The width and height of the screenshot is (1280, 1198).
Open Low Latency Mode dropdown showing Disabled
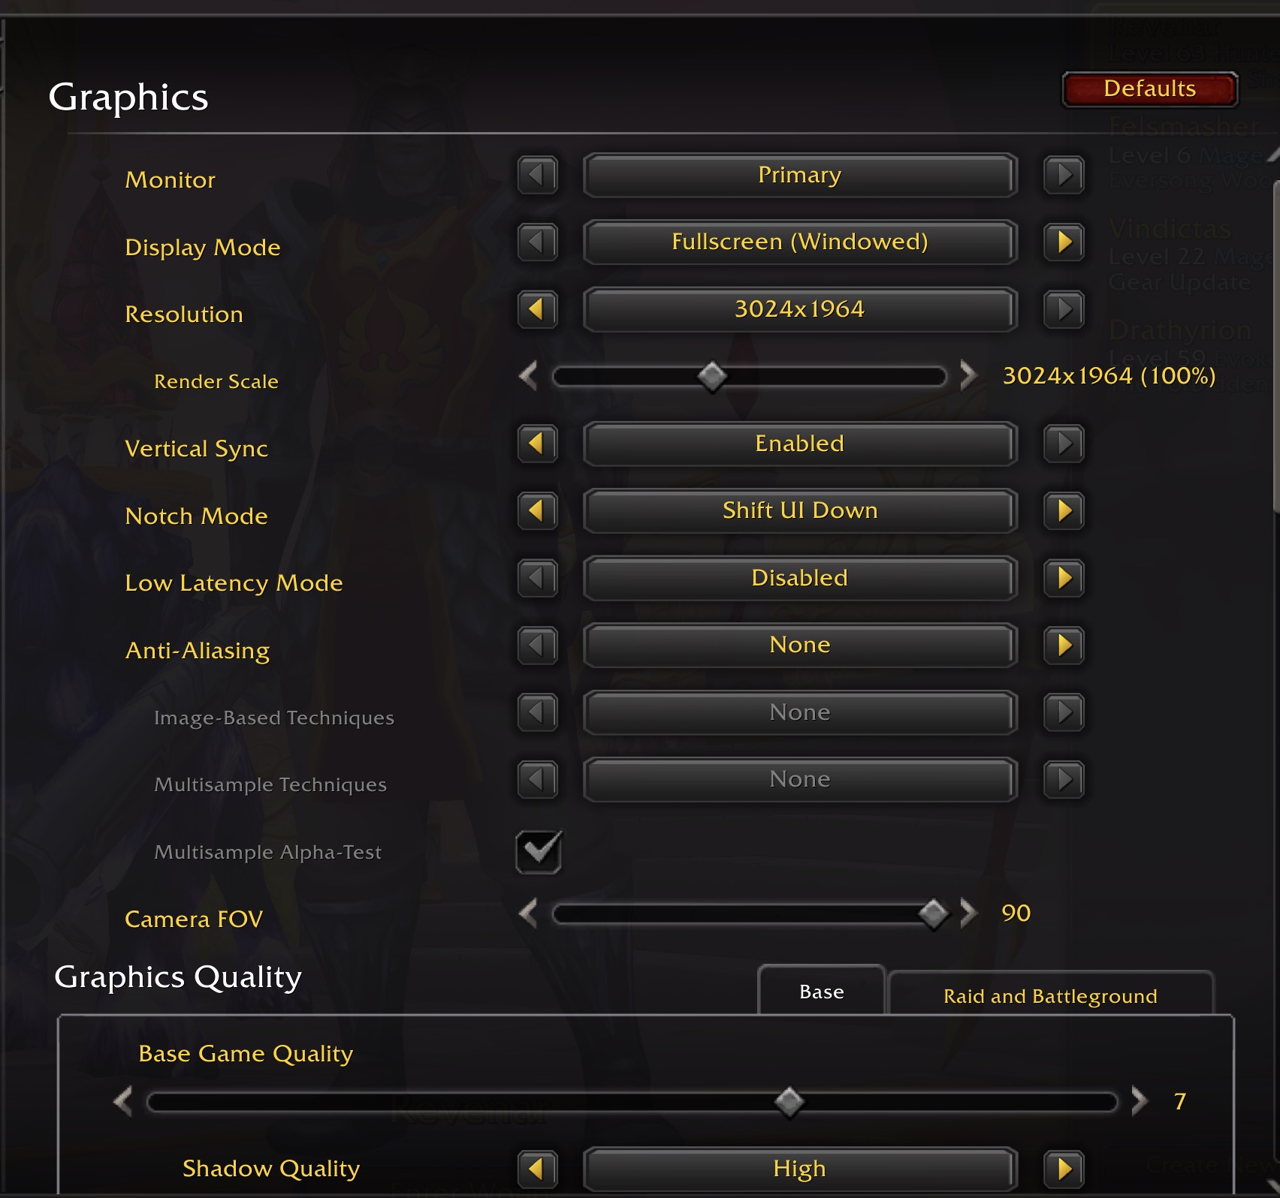pyautogui.click(x=800, y=578)
